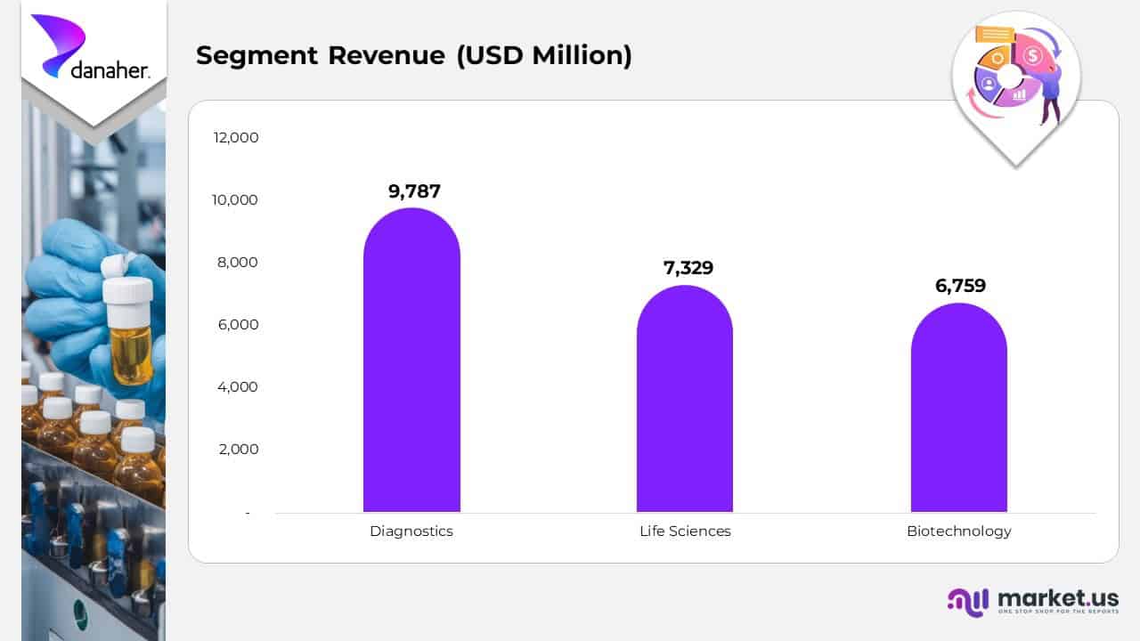Click the 9,787 data label

click(411, 191)
